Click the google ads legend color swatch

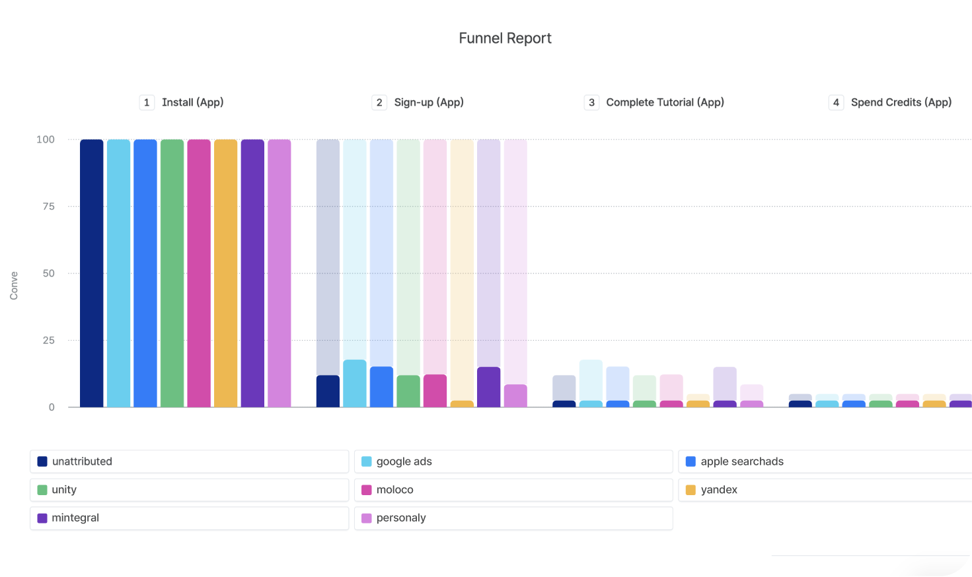point(367,461)
